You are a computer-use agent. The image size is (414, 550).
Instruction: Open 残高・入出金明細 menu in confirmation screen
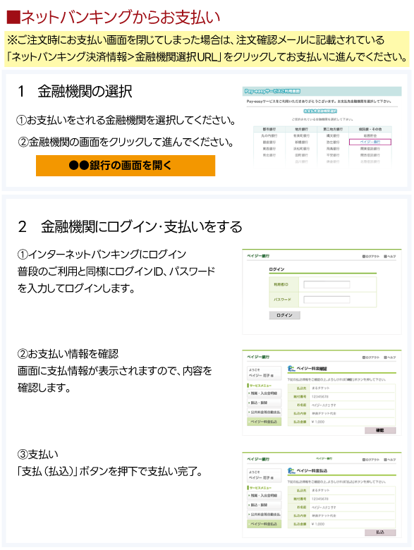coord(264,393)
